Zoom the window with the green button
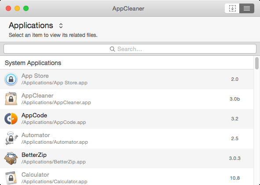The width and height of the screenshot is (260, 185). 26,8
